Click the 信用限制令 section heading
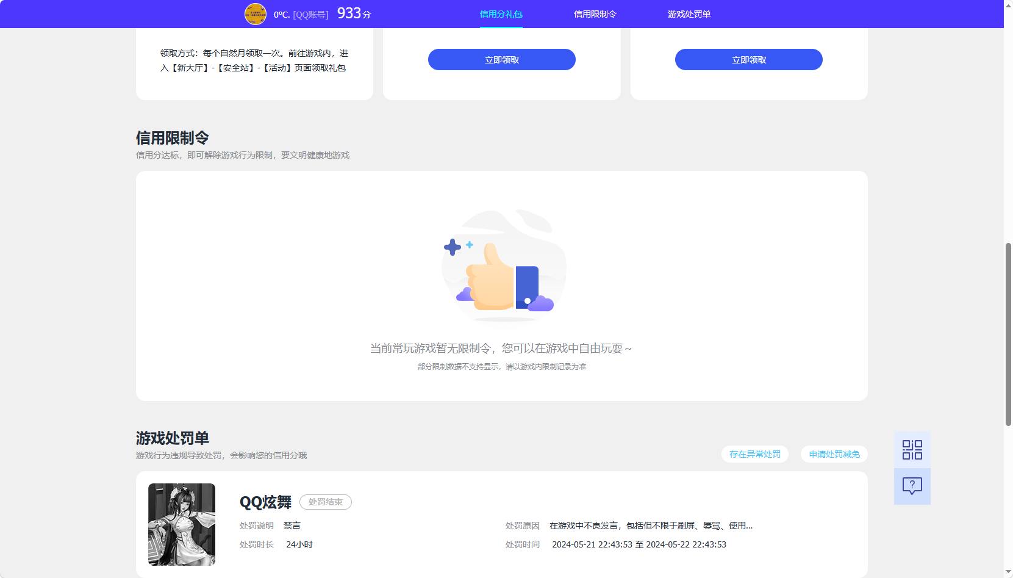 (173, 138)
